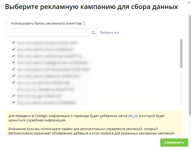Untick the fifth campaign checkbox
The image size is (191, 150).
click(x=14, y=69)
